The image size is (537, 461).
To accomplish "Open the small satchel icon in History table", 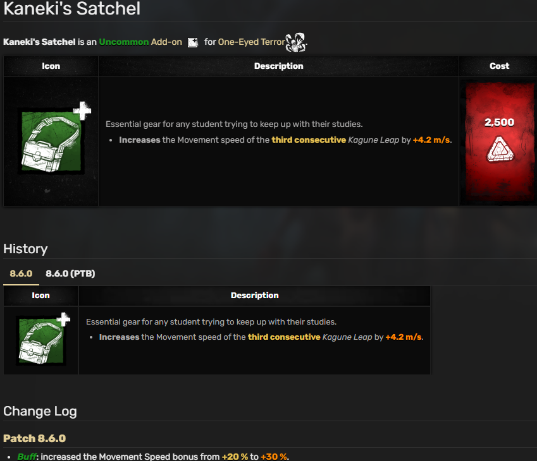I will pos(41,340).
